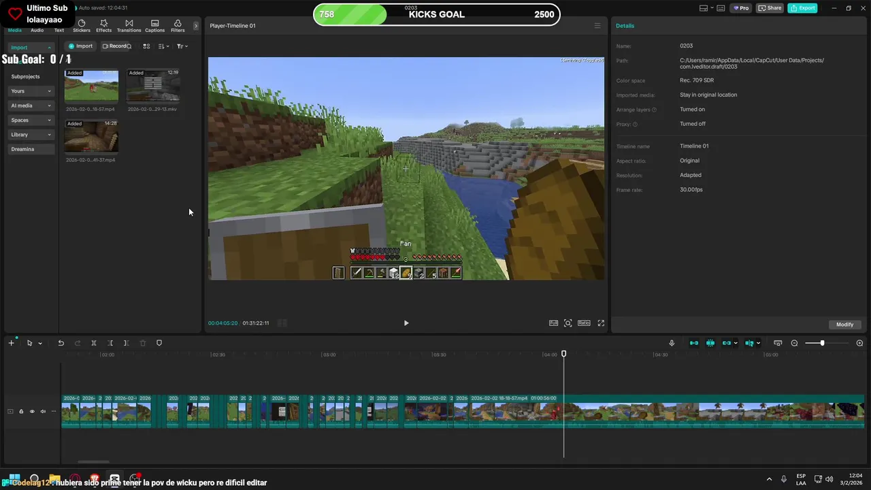Open Windows Start menu on taskbar

14,479
